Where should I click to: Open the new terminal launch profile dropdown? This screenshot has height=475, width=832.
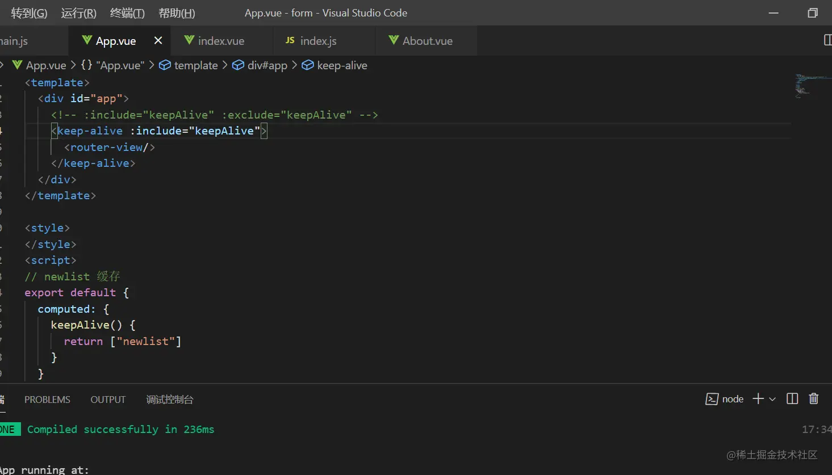tap(772, 400)
